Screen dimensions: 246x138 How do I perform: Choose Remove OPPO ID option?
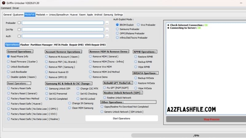click(x=56, y=77)
